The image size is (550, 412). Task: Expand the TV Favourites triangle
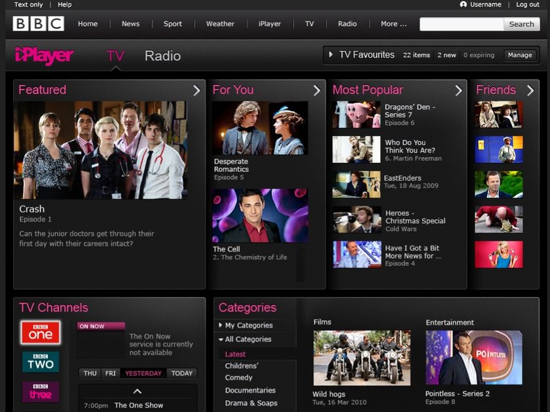click(x=331, y=55)
